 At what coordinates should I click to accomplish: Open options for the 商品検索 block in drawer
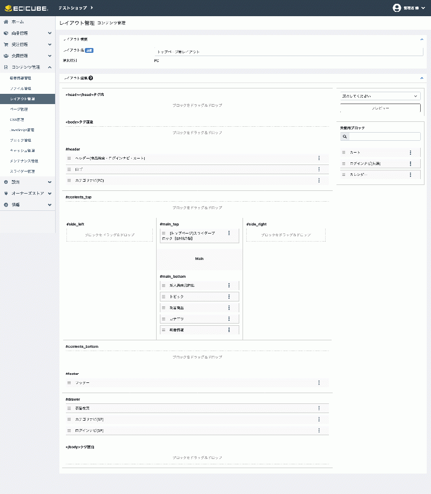pyautogui.click(x=319, y=408)
